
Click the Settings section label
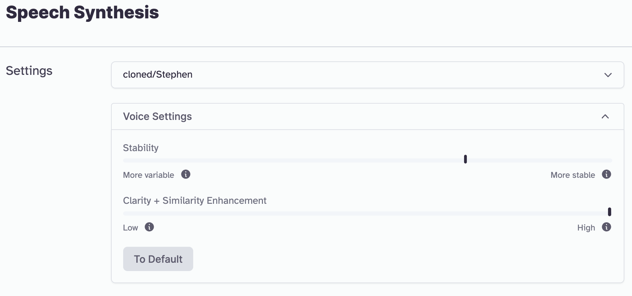[29, 71]
